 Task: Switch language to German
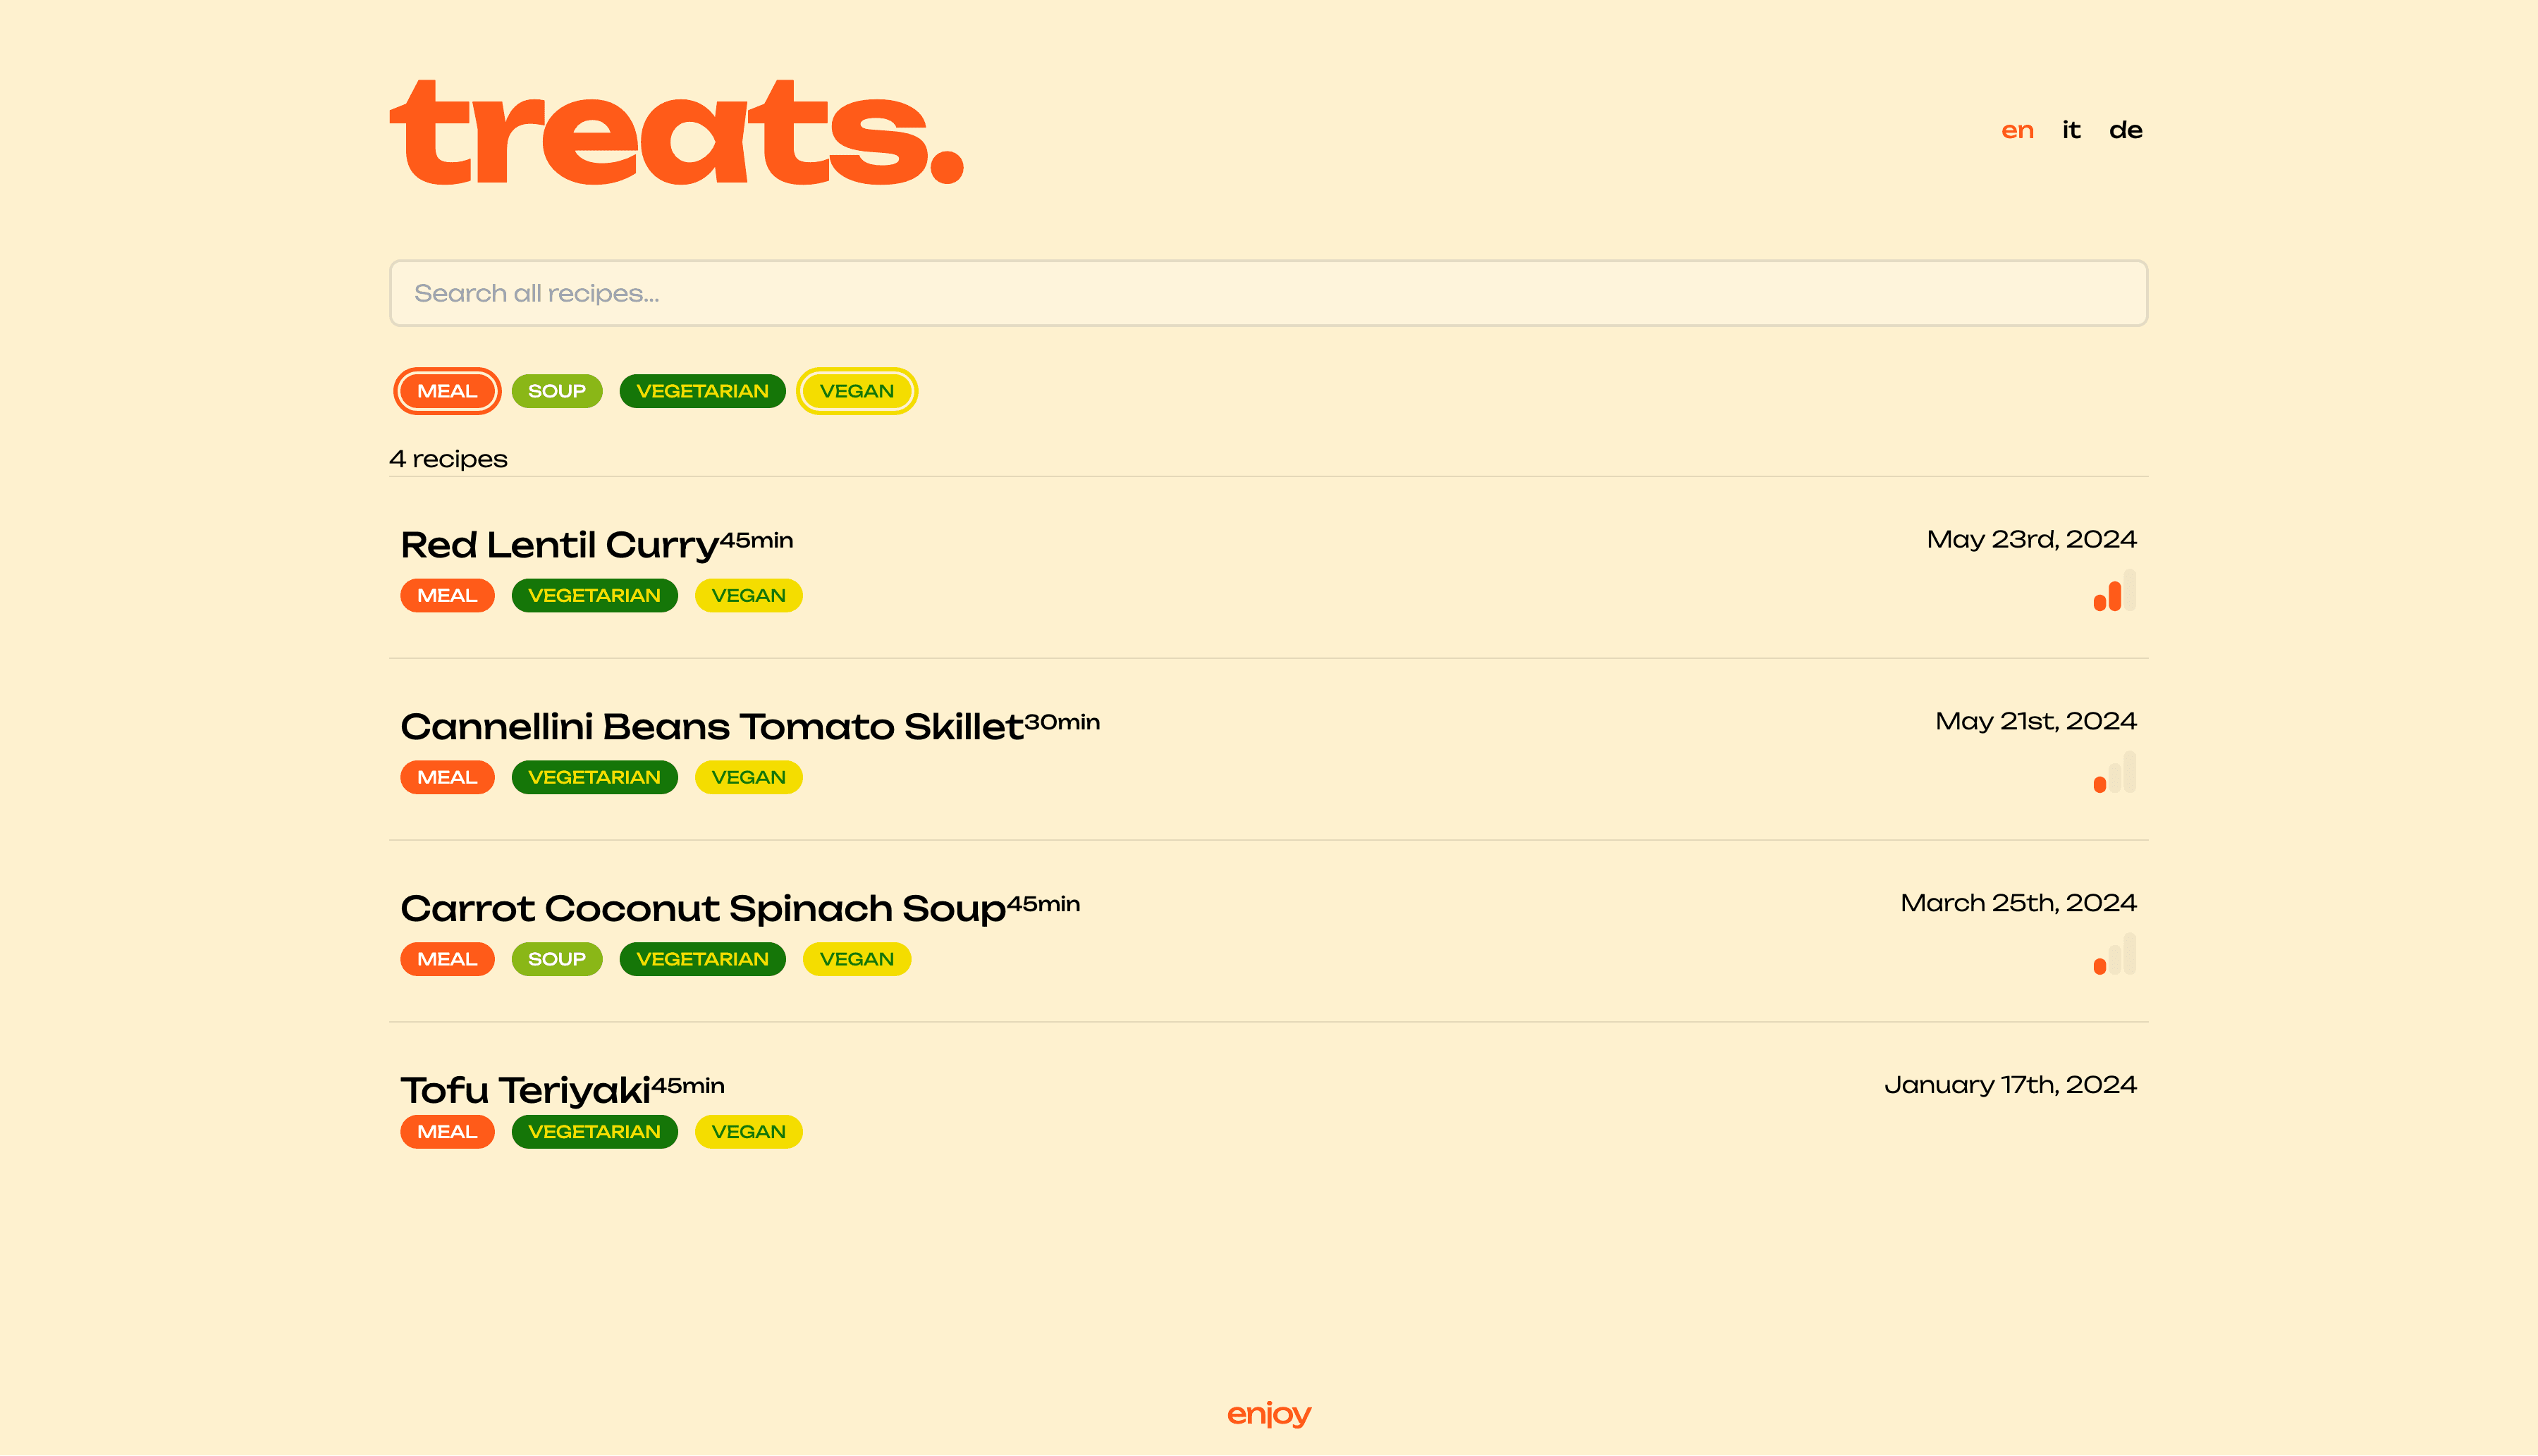(x=2125, y=130)
